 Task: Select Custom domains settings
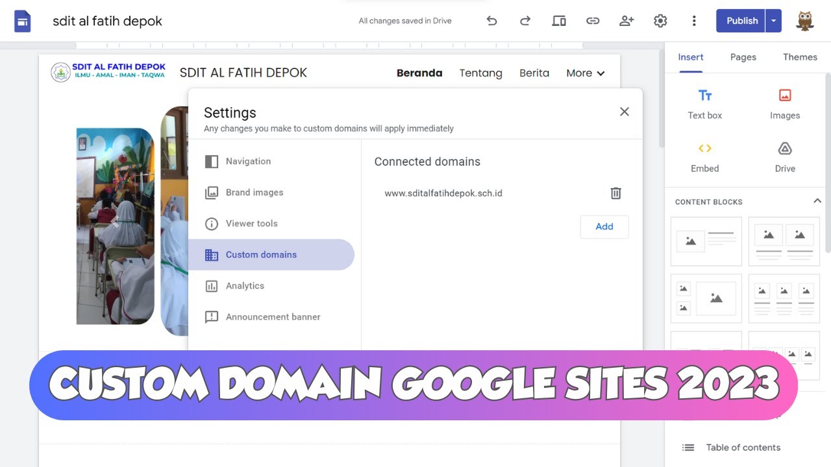271,255
